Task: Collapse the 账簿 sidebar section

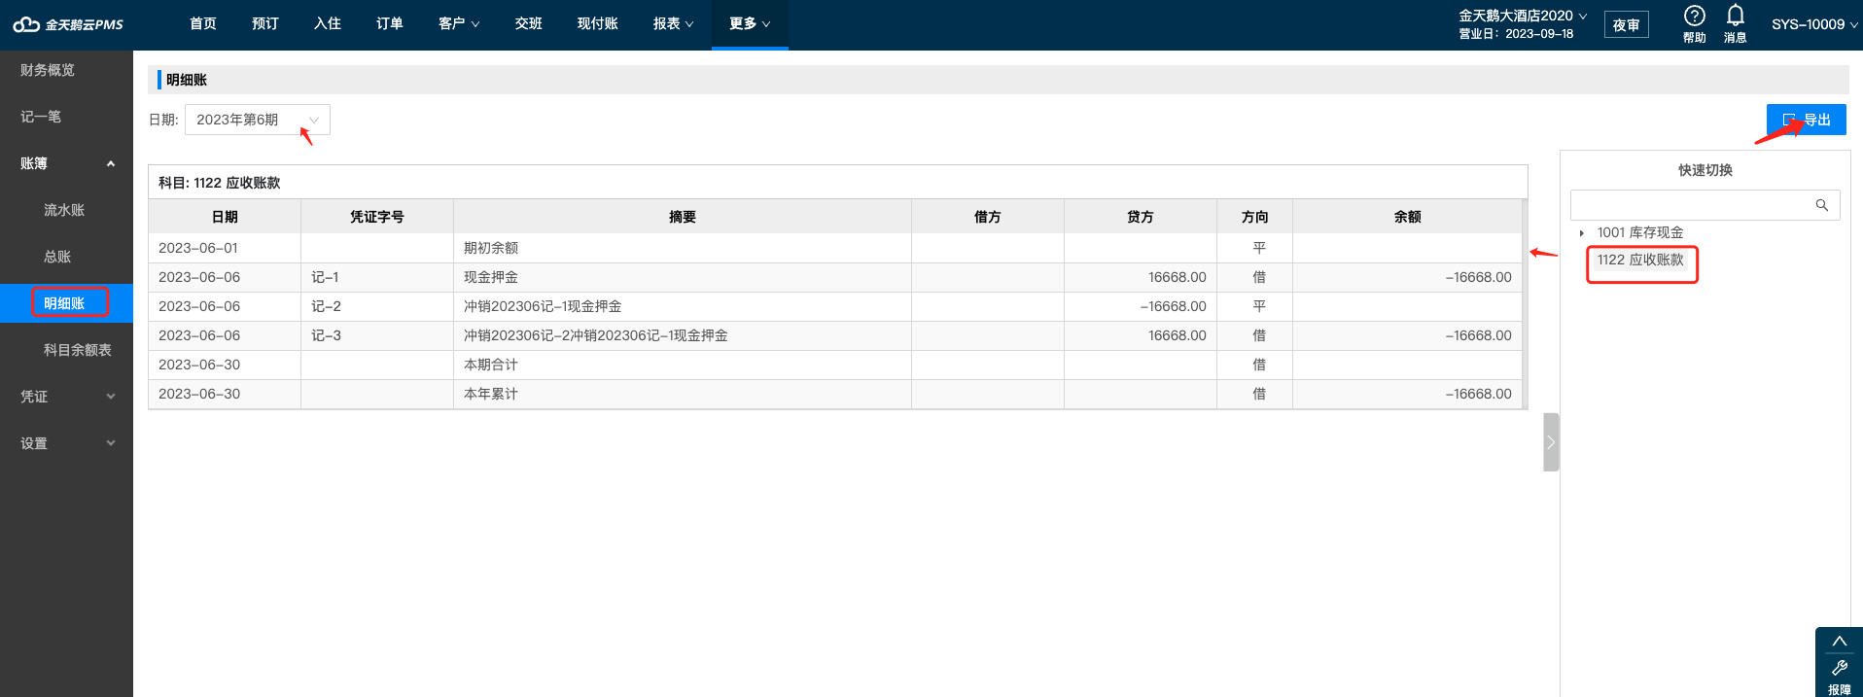Action: click(111, 163)
